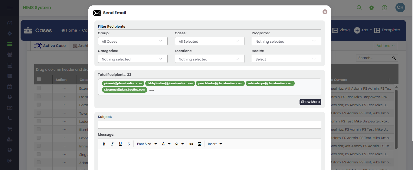Viewport: 413px width, 170px height.
Task: Switch to the Active Case tab
Action: [50, 46]
